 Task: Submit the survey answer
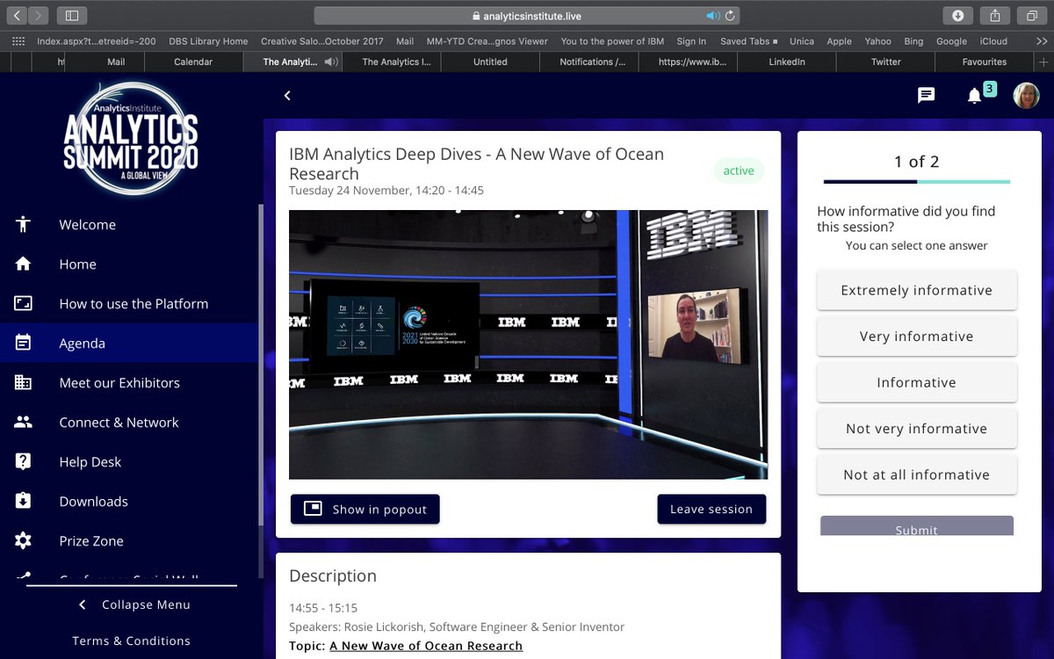[x=917, y=526]
